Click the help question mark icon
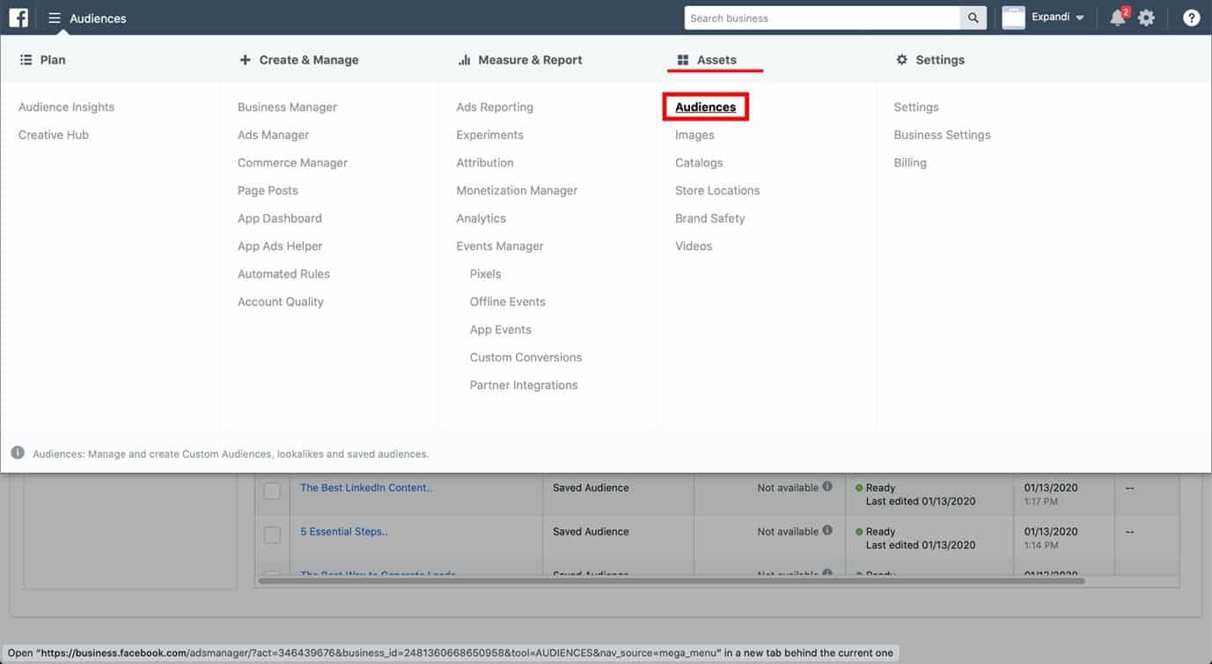The image size is (1212, 664). tap(1191, 18)
